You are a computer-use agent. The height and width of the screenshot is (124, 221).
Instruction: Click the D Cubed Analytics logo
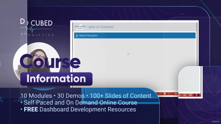(37, 28)
